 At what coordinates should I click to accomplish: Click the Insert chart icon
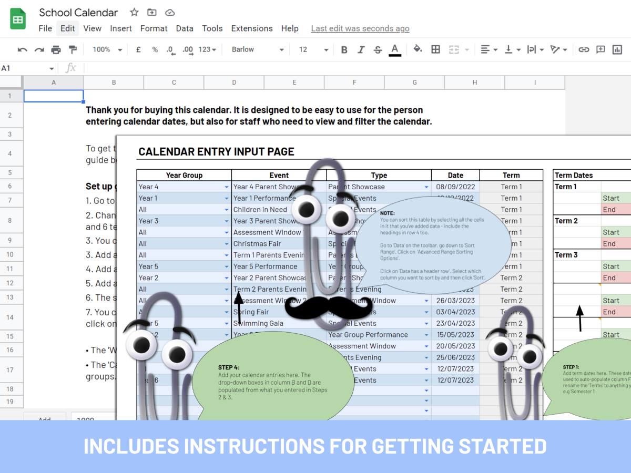point(617,49)
